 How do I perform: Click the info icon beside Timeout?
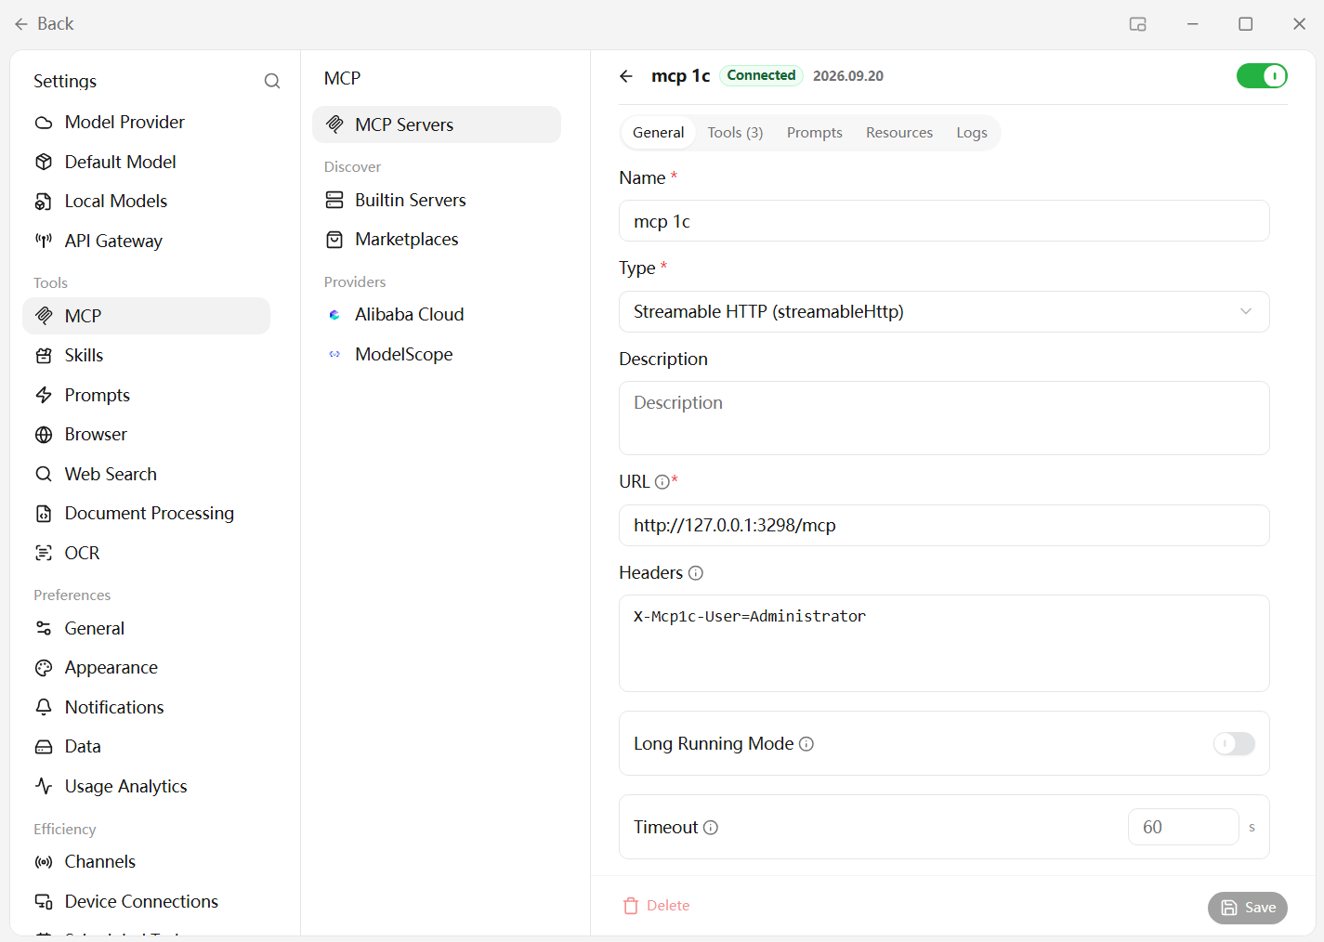[711, 828]
